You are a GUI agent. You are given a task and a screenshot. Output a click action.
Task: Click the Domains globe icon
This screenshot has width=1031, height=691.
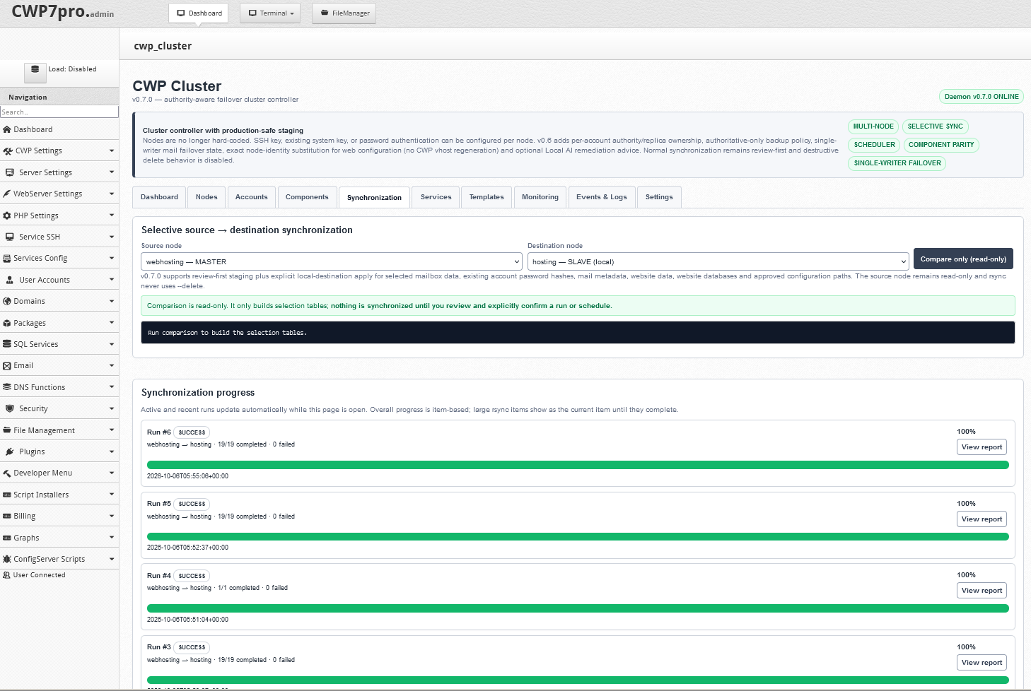pyautogui.click(x=7, y=301)
